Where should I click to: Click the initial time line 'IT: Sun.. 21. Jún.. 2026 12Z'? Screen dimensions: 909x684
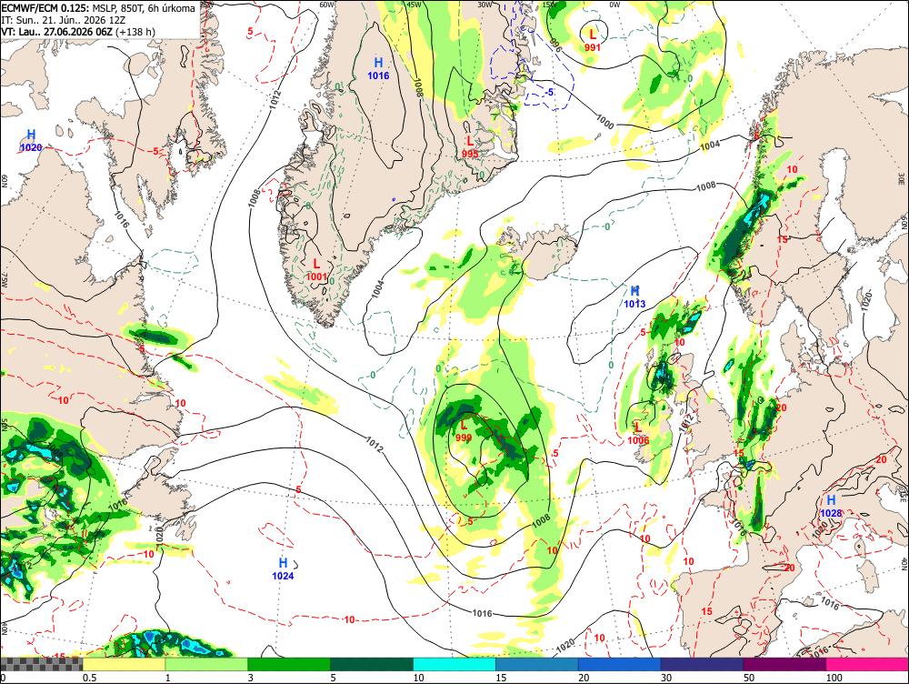tap(63, 20)
